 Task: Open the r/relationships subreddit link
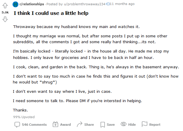[32, 4]
